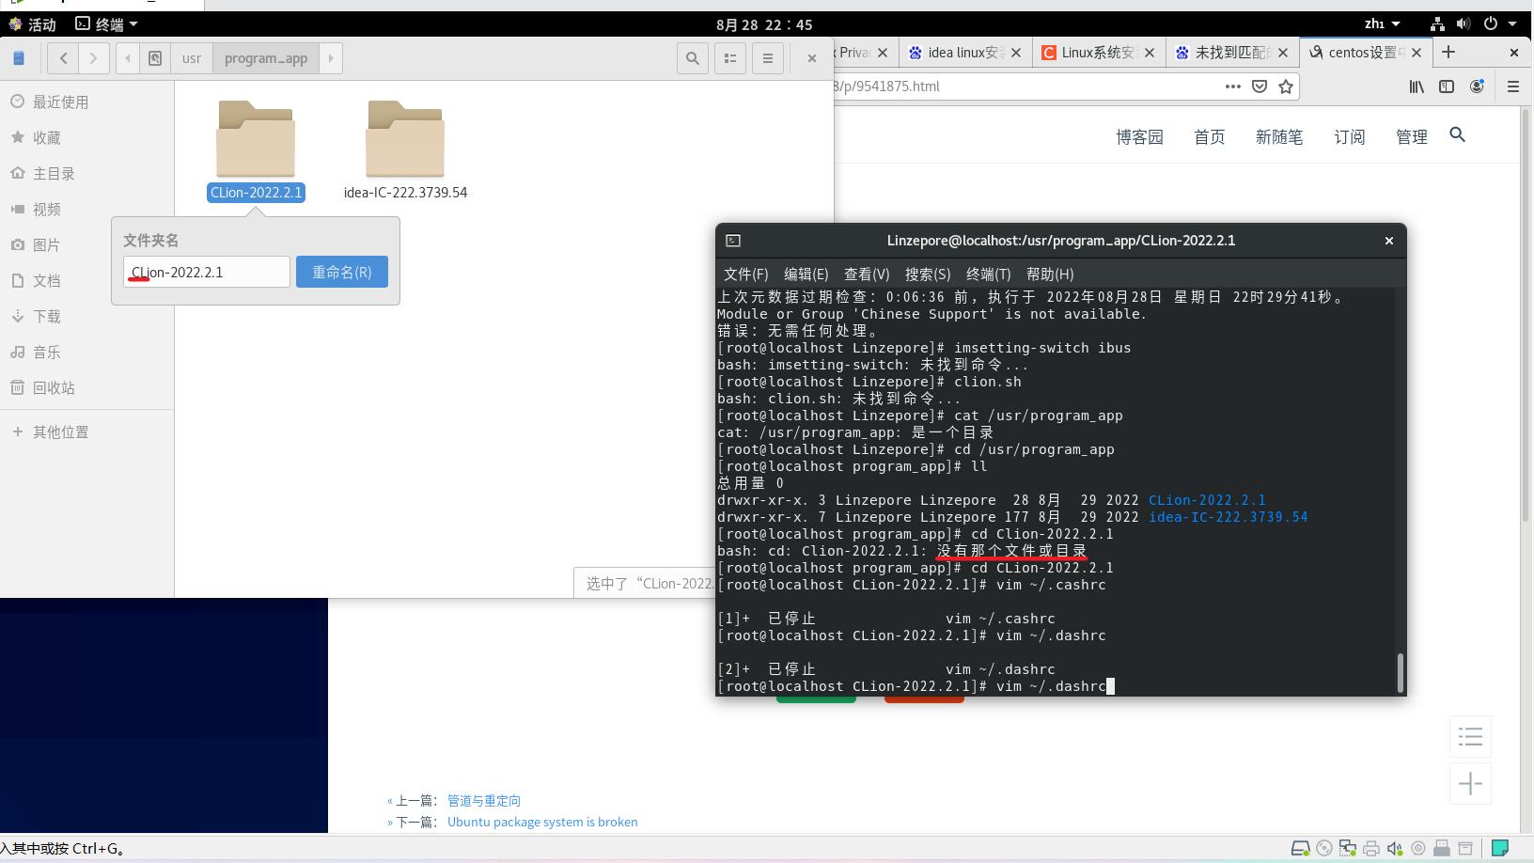Image resolution: width=1534 pixels, height=863 pixels.
Task: Select the usr path segment
Action: pos(191,58)
